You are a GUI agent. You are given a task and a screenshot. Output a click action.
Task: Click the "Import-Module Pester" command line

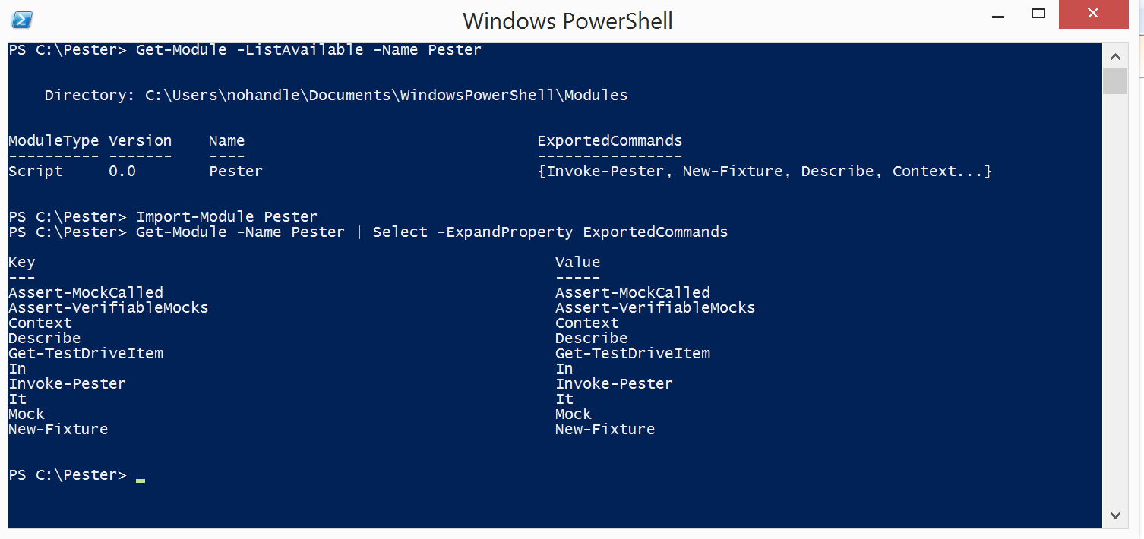click(226, 217)
